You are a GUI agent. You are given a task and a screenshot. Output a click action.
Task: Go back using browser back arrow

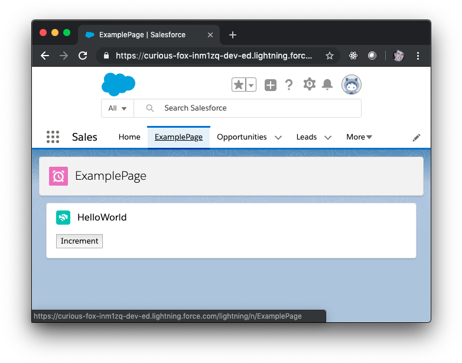tap(45, 56)
